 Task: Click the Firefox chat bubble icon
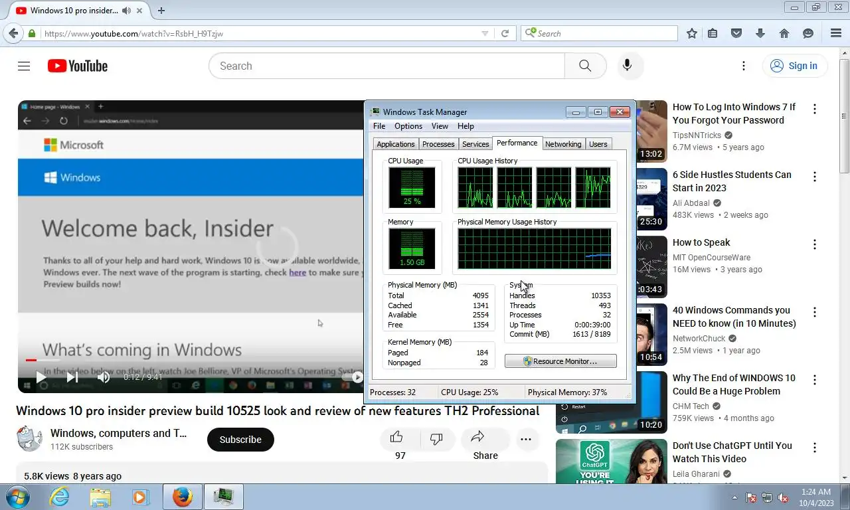pos(808,33)
